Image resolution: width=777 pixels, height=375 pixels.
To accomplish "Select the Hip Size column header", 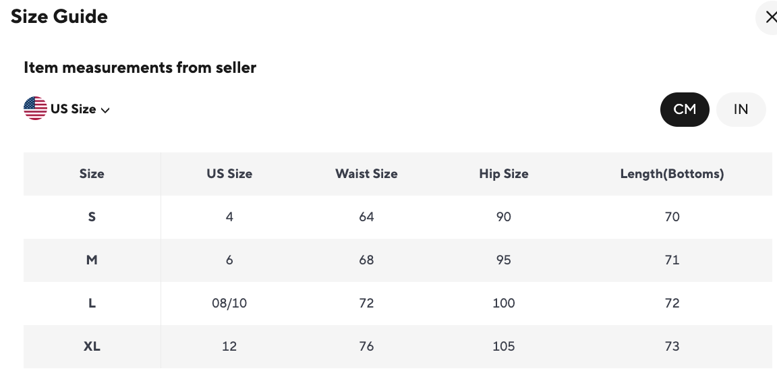I will tap(504, 174).
